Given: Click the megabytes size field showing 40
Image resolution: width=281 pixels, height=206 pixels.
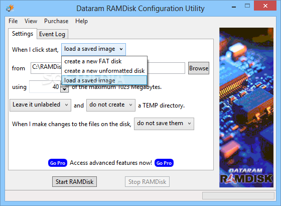Looking at the screenshot, I should (45, 87).
